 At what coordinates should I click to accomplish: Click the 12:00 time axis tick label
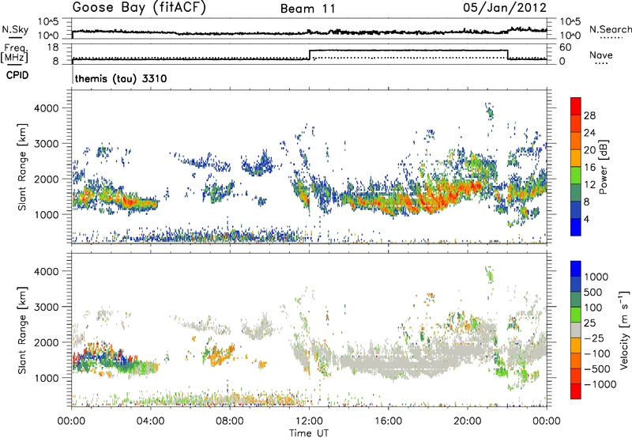(309, 421)
